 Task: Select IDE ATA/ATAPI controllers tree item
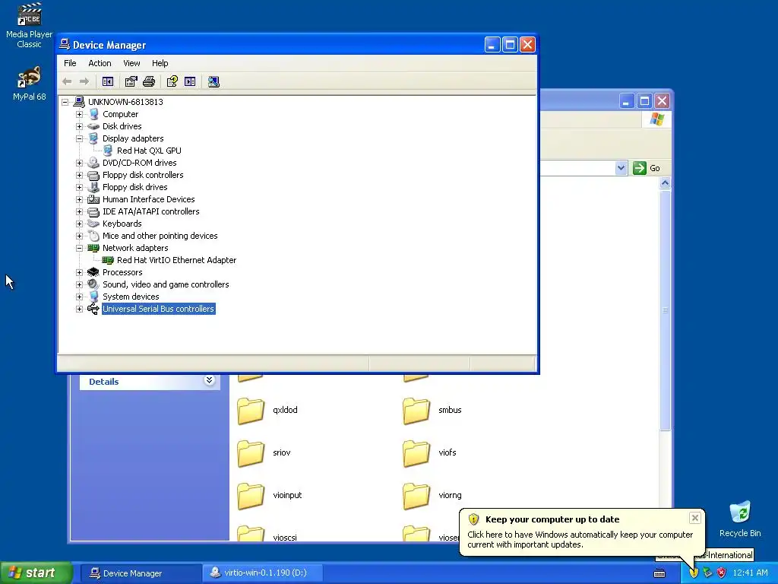click(151, 211)
